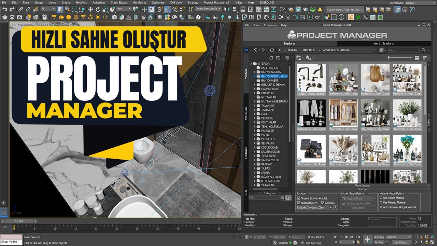Open the View reference coordinate dropdown
The image size is (437, 246).
pyautogui.click(x=124, y=9)
